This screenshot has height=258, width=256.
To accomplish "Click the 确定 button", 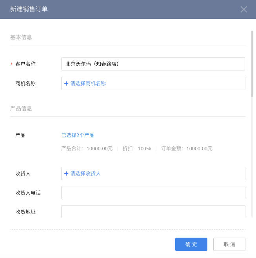I will (191, 244).
